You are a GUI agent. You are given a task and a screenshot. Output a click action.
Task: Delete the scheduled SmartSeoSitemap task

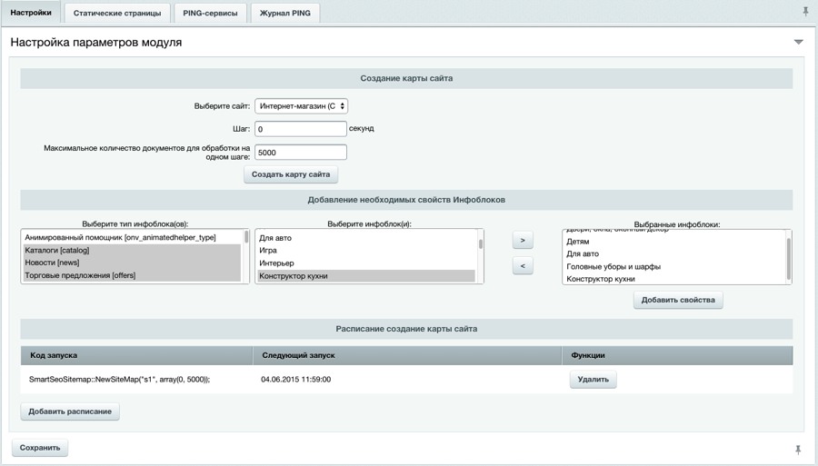point(593,380)
